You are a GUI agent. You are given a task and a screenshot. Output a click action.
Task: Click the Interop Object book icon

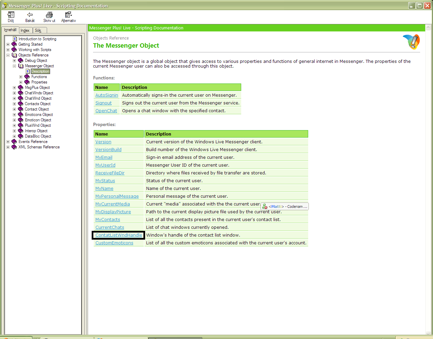(x=21, y=131)
